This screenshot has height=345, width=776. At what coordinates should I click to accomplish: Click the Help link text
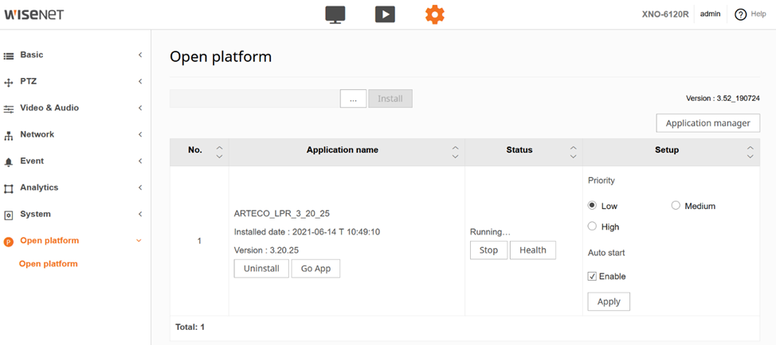pos(758,14)
